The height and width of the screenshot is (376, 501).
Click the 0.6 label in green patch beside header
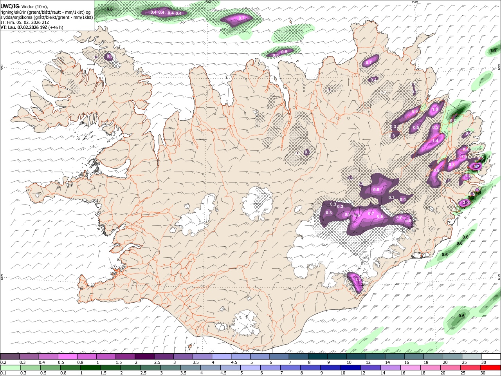(110, 9)
